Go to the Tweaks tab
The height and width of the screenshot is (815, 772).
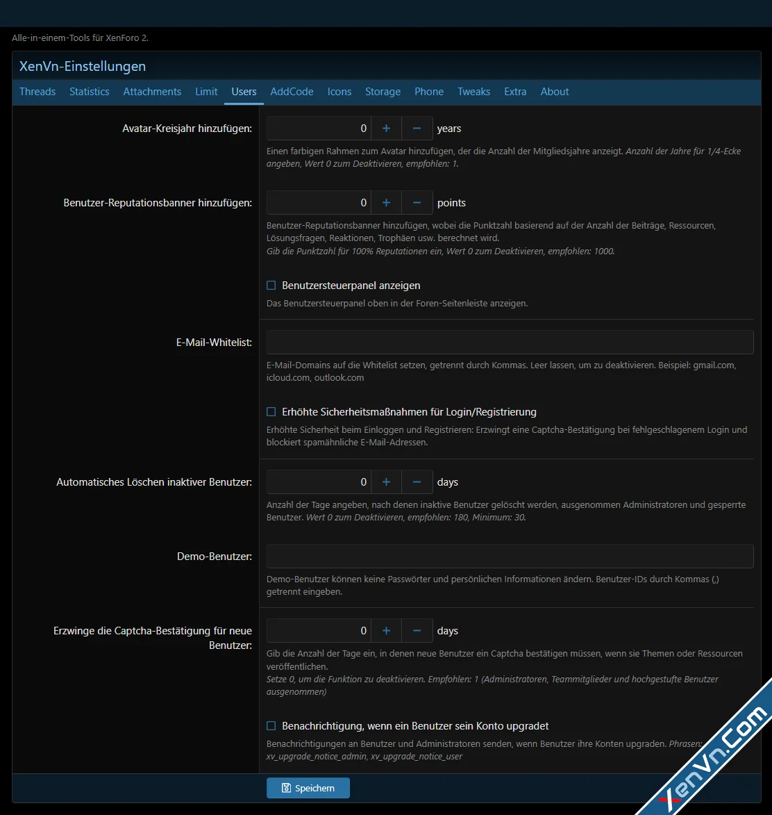point(473,92)
